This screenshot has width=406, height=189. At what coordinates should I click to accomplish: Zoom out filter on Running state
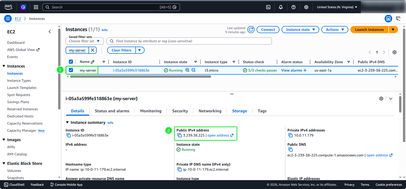(x=194, y=70)
